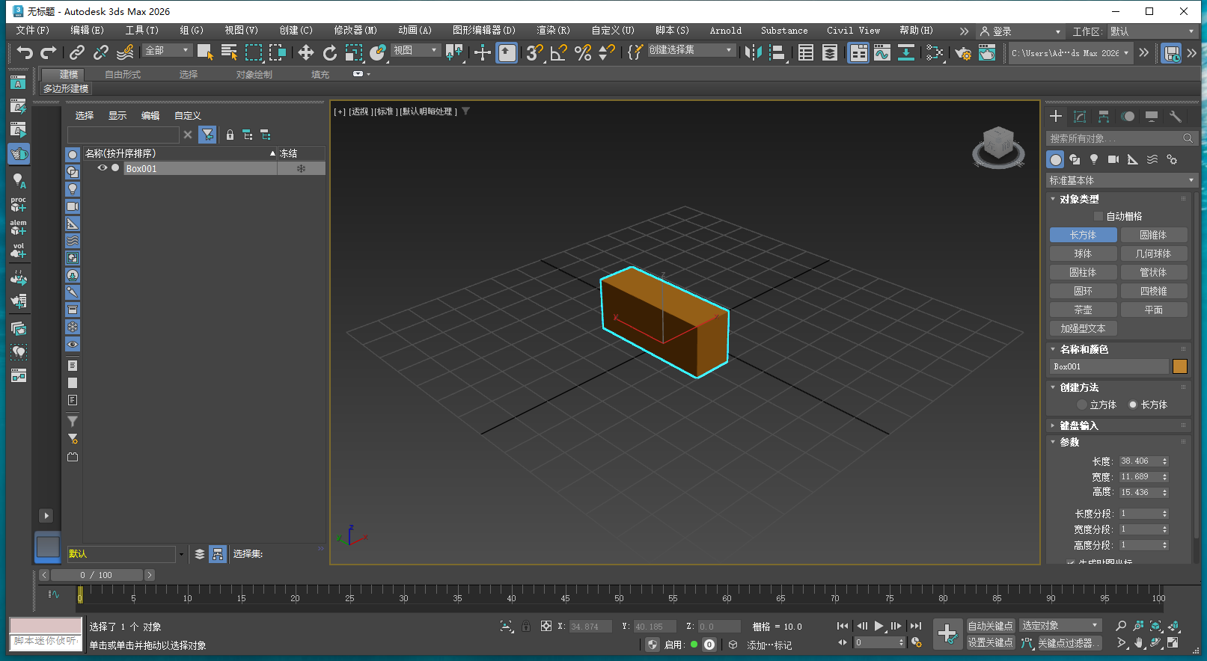Select the 立方体 creation method radio

coord(1082,405)
